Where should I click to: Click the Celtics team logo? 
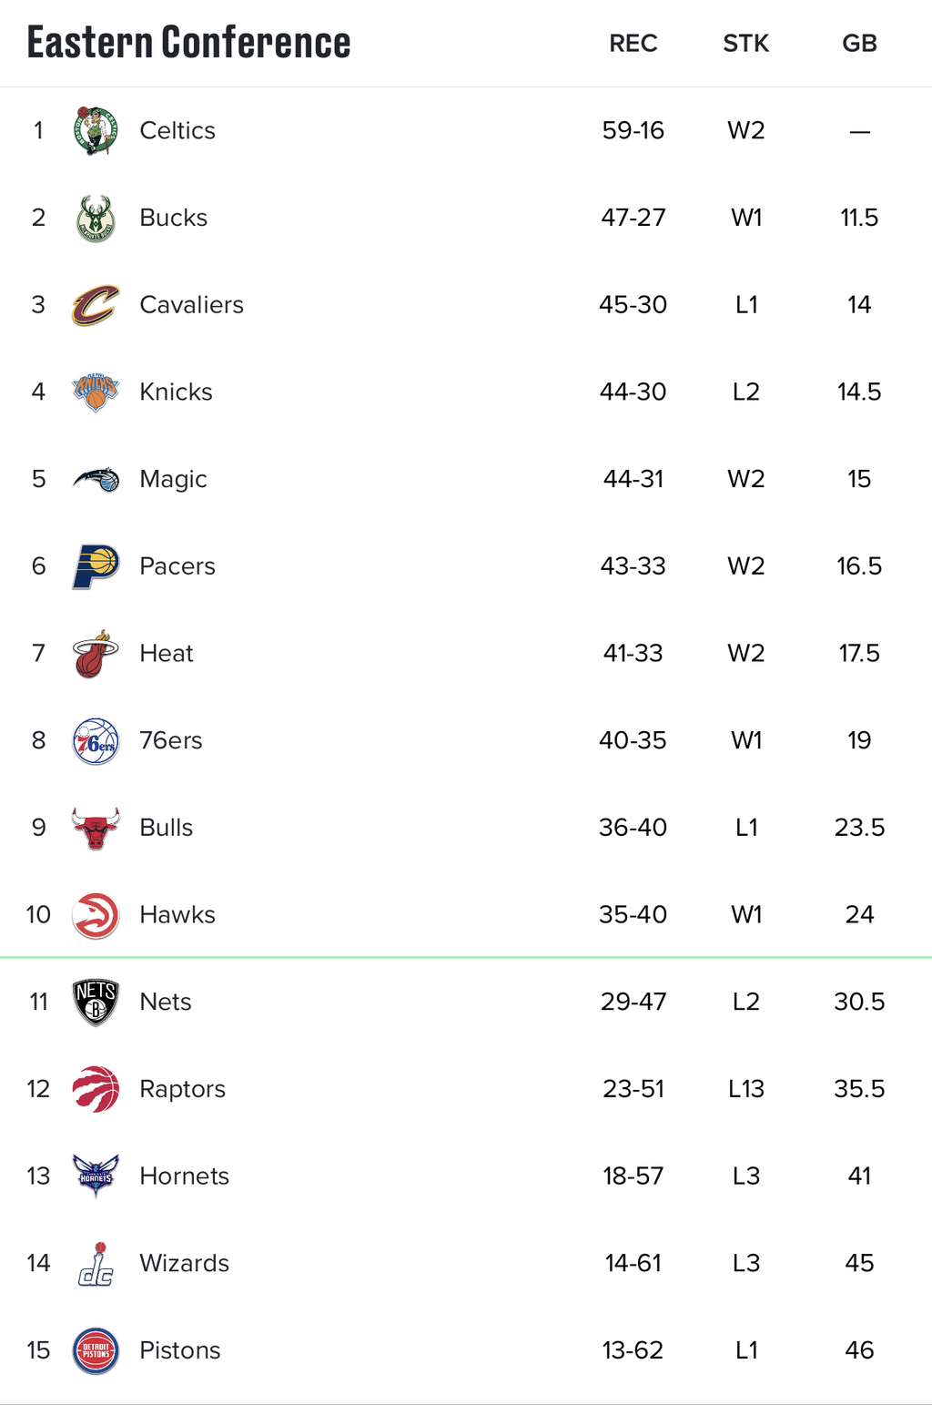point(96,130)
